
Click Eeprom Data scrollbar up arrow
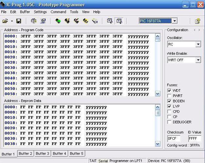point(158,107)
